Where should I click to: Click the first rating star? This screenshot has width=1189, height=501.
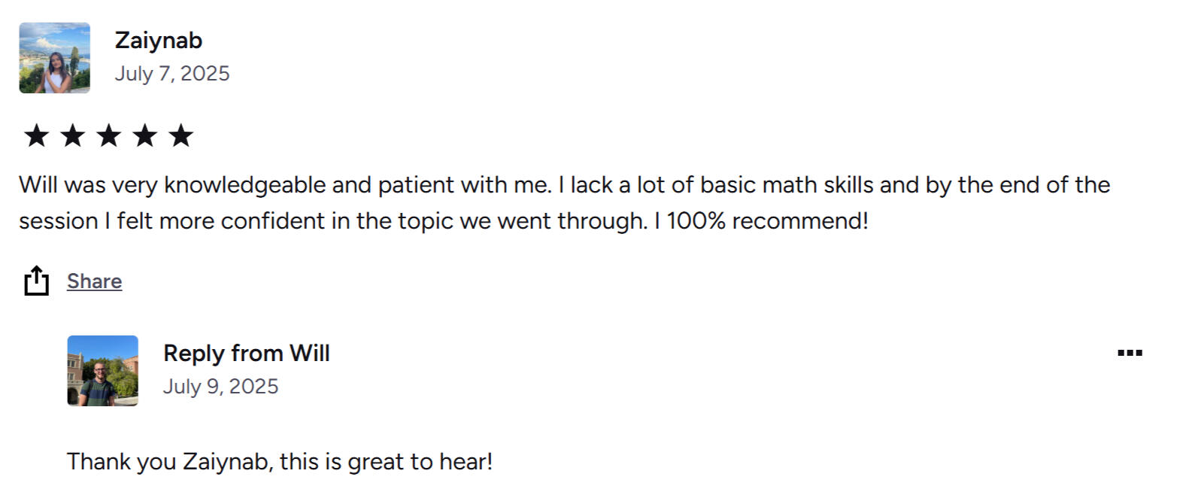[36, 136]
